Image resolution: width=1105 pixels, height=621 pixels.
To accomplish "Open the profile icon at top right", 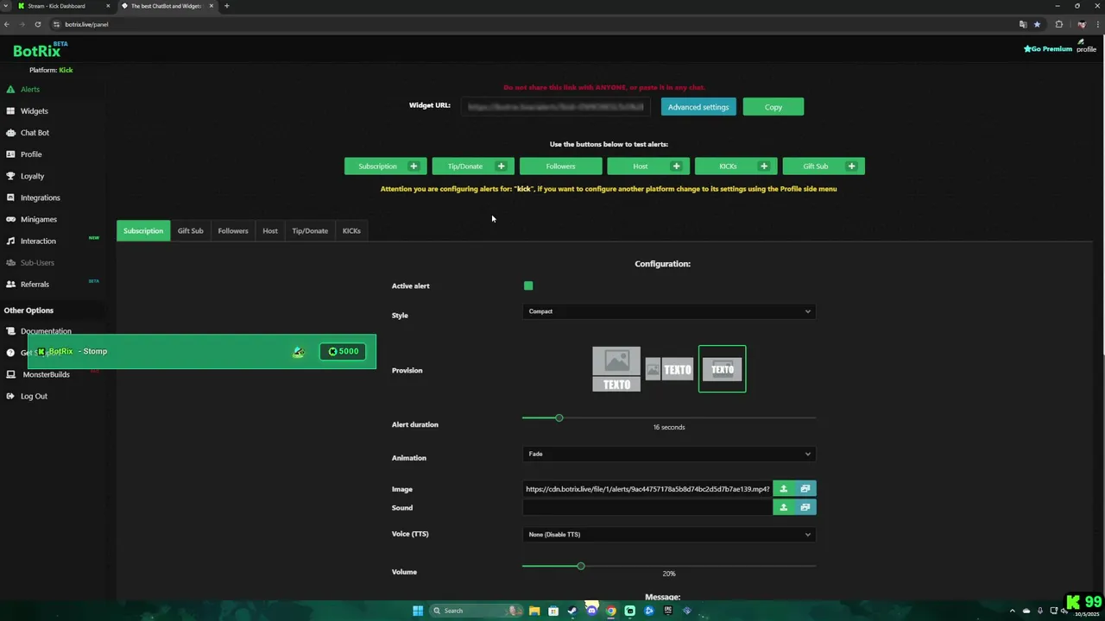I will tap(1086, 46).
